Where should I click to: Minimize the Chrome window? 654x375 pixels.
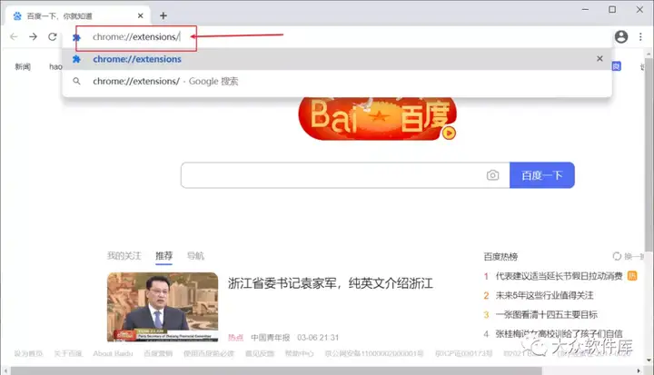(x=585, y=9)
